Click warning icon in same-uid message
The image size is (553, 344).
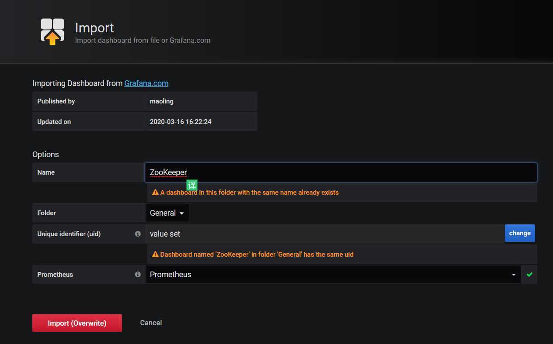click(x=155, y=255)
